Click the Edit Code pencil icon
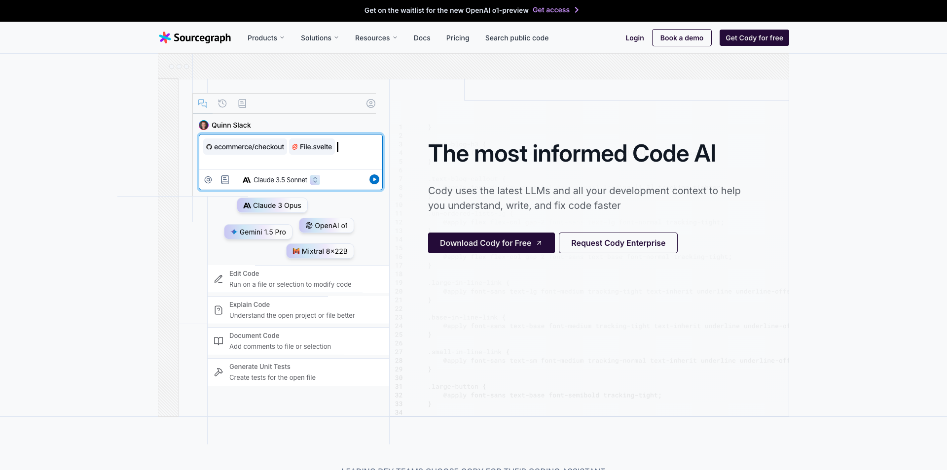 [219, 279]
